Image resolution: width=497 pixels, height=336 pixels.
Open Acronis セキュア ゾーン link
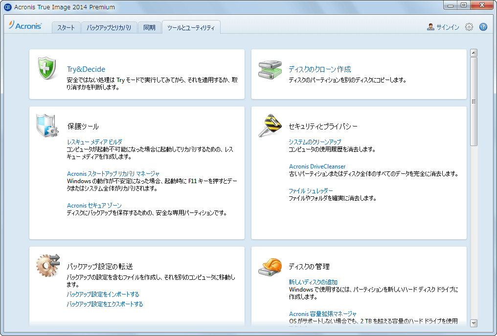click(x=94, y=205)
